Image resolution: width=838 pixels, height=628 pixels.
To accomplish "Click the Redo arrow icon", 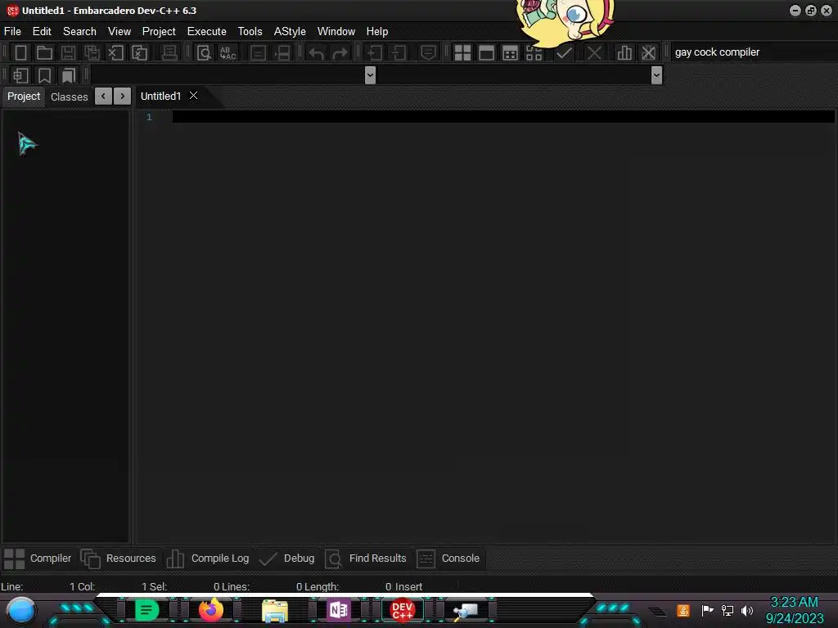I will (340, 52).
